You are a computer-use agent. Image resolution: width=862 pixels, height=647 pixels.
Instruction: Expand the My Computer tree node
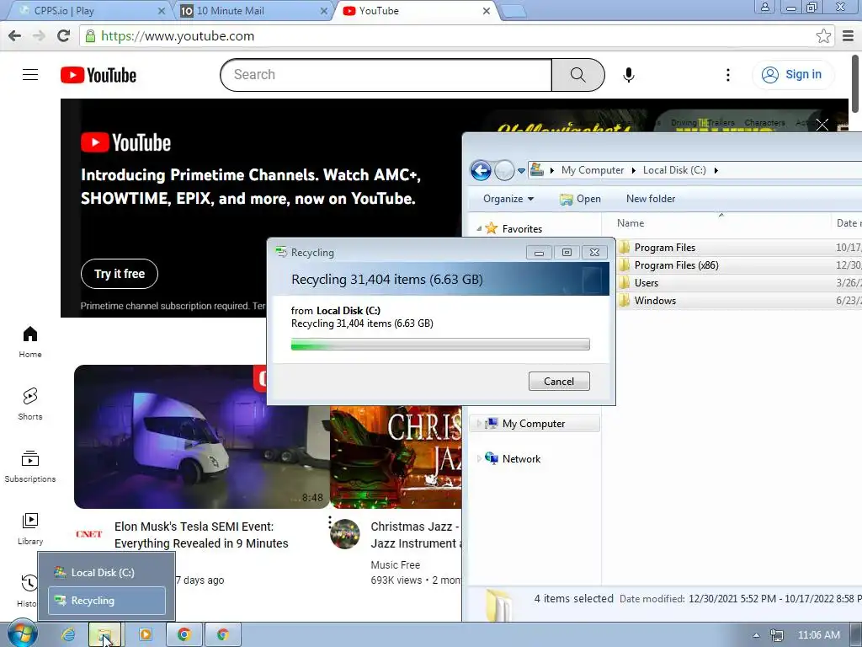(x=479, y=424)
